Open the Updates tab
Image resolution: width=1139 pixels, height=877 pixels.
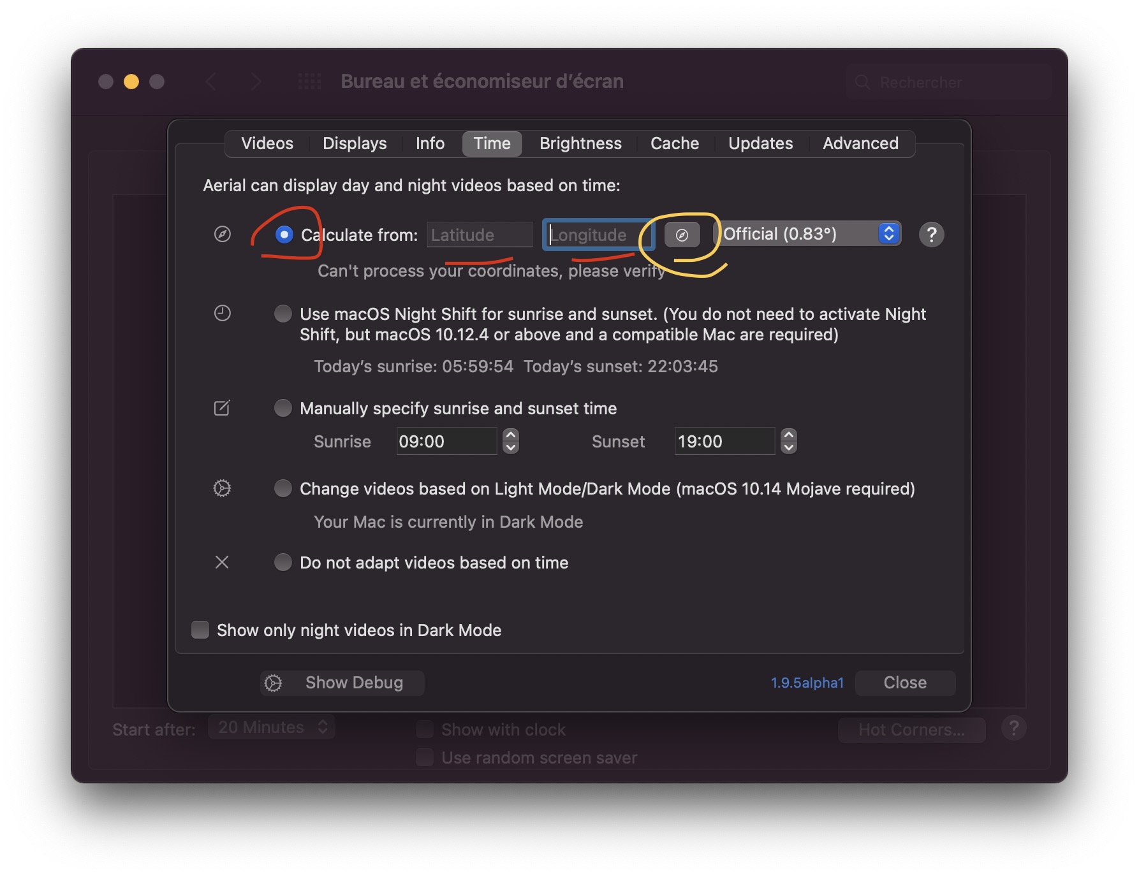coord(761,143)
